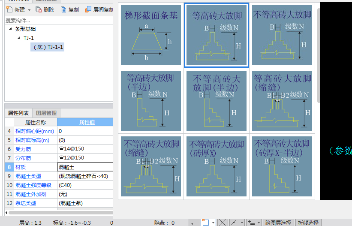Focus the 搜索构件 search field

[59, 21]
